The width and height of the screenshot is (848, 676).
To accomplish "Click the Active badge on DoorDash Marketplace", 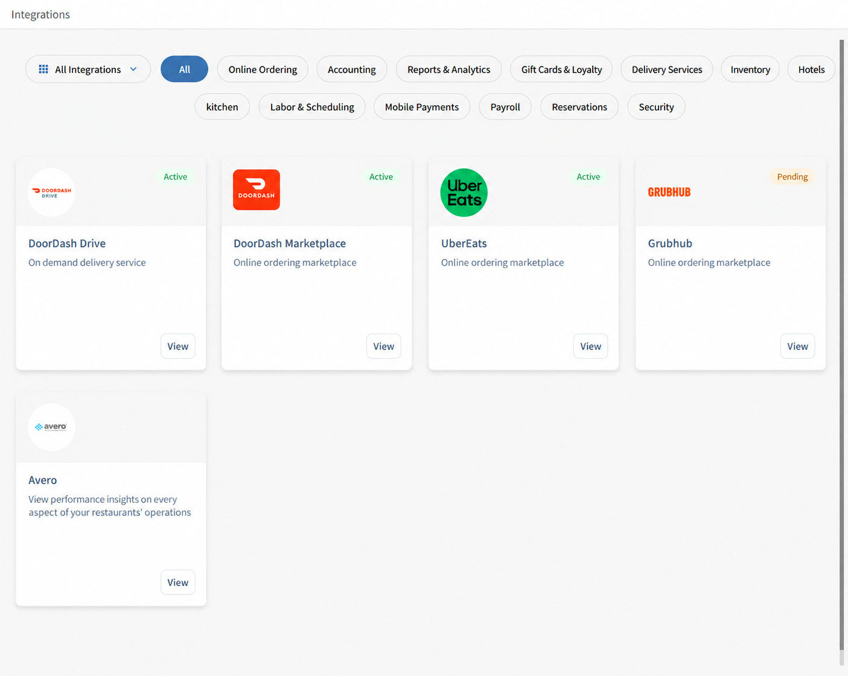I will click(x=381, y=176).
